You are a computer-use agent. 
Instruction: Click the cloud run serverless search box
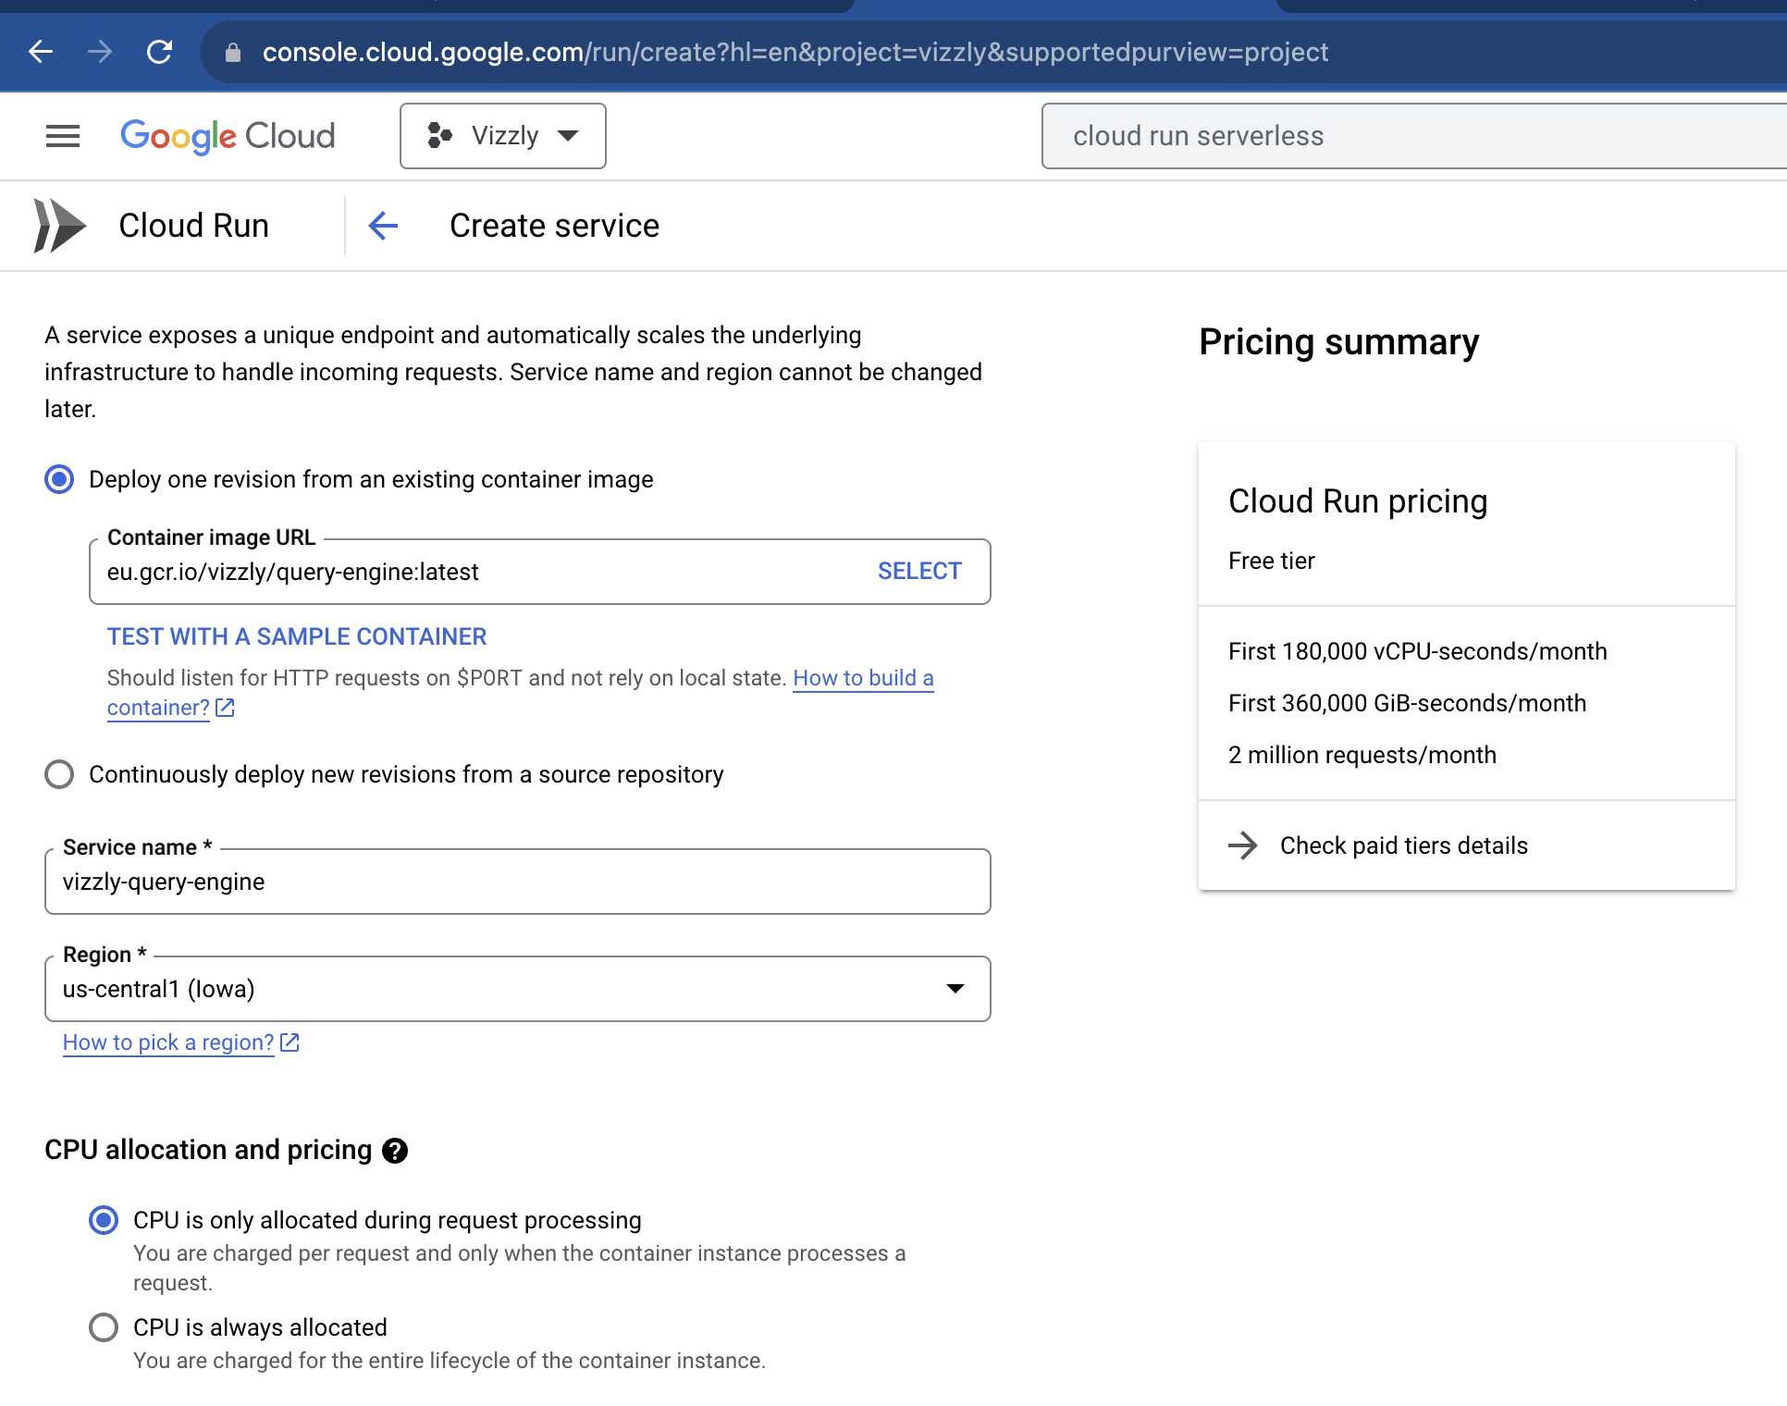1414,136
